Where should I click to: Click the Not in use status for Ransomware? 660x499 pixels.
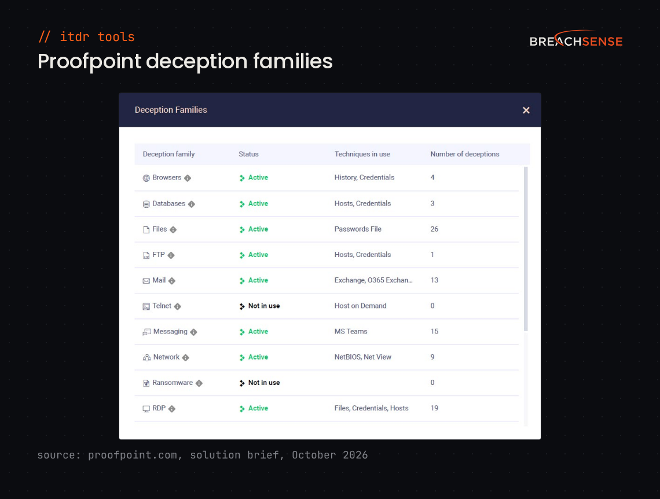pos(264,383)
